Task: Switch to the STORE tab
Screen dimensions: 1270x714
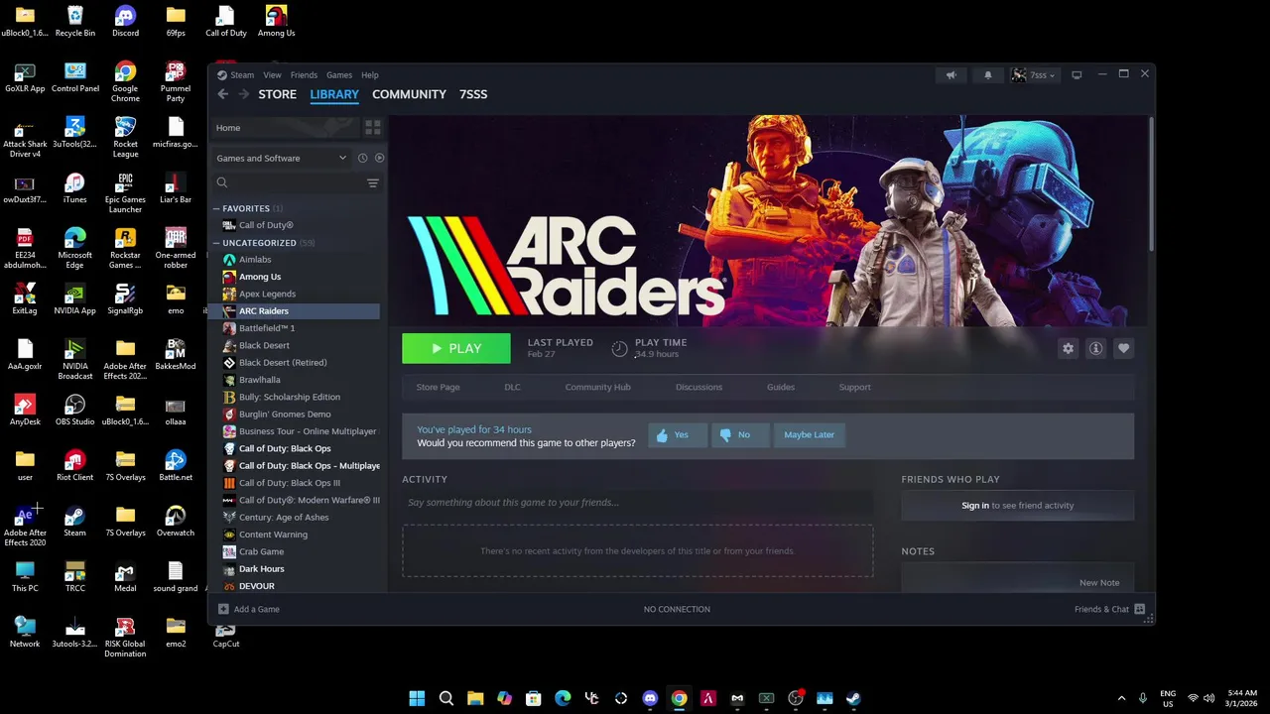Action: click(x=278, y=94)
